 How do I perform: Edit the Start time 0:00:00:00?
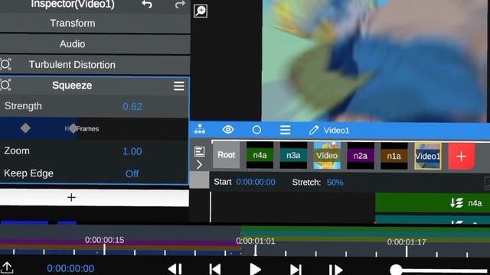pyautogui.click(x=256, y=182)
